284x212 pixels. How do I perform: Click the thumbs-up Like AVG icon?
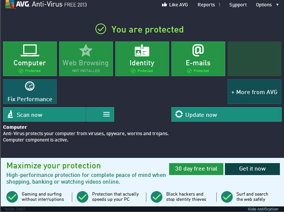point(164,5)
